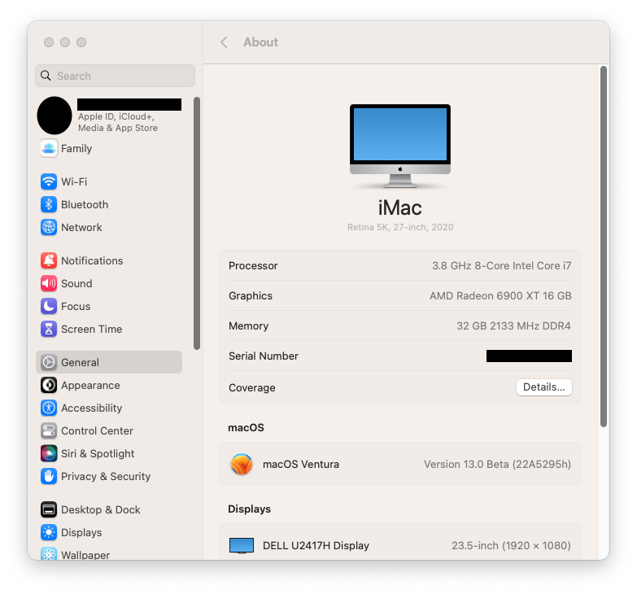637x594 pixels.
Task: Select the Accessibility icon
Action: [49, 408]
